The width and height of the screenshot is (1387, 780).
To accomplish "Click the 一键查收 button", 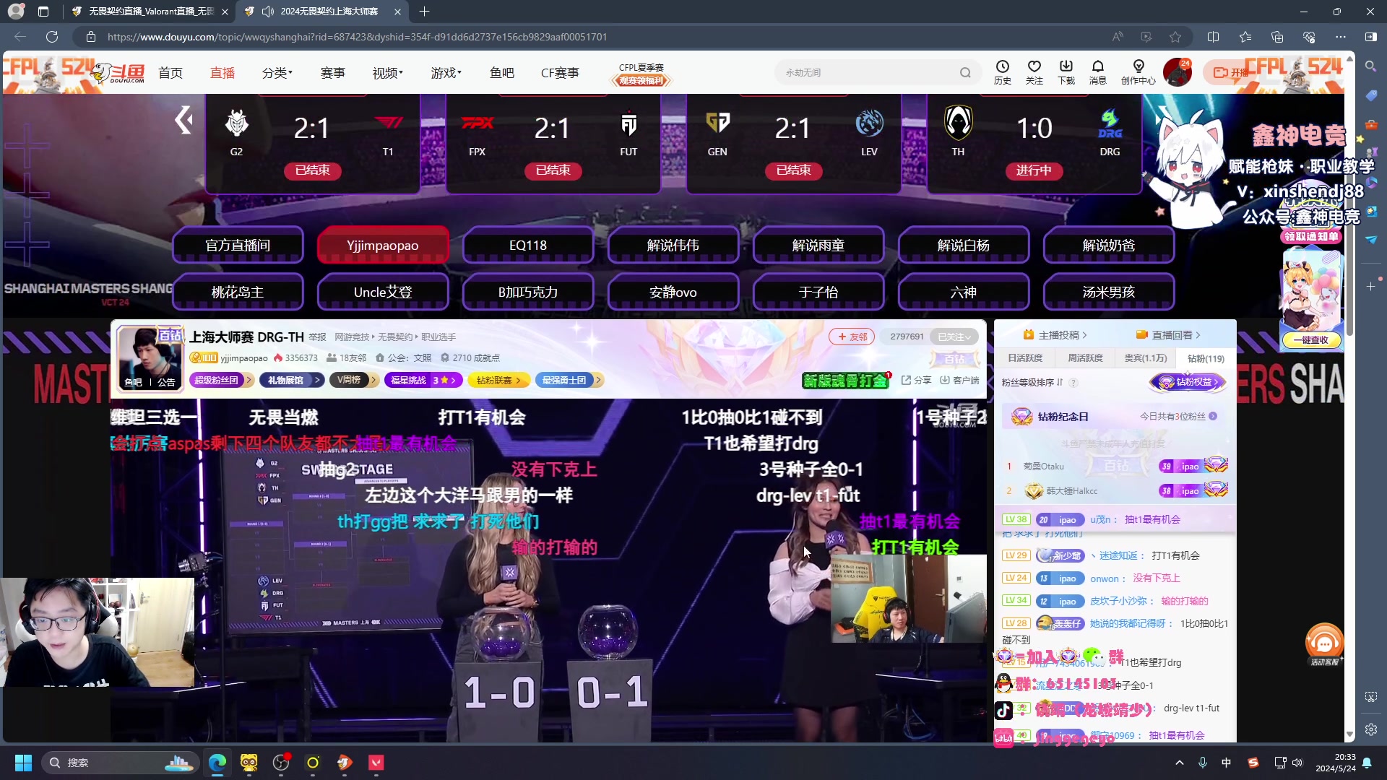I will (1310, 340).
